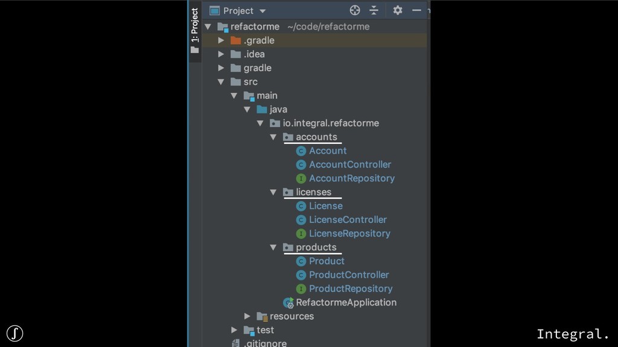Select the refactorme root project label
The image size is (618, 347).
pos(255,27)
